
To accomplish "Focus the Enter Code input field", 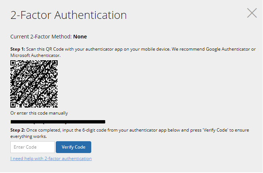I will (33, 147).
